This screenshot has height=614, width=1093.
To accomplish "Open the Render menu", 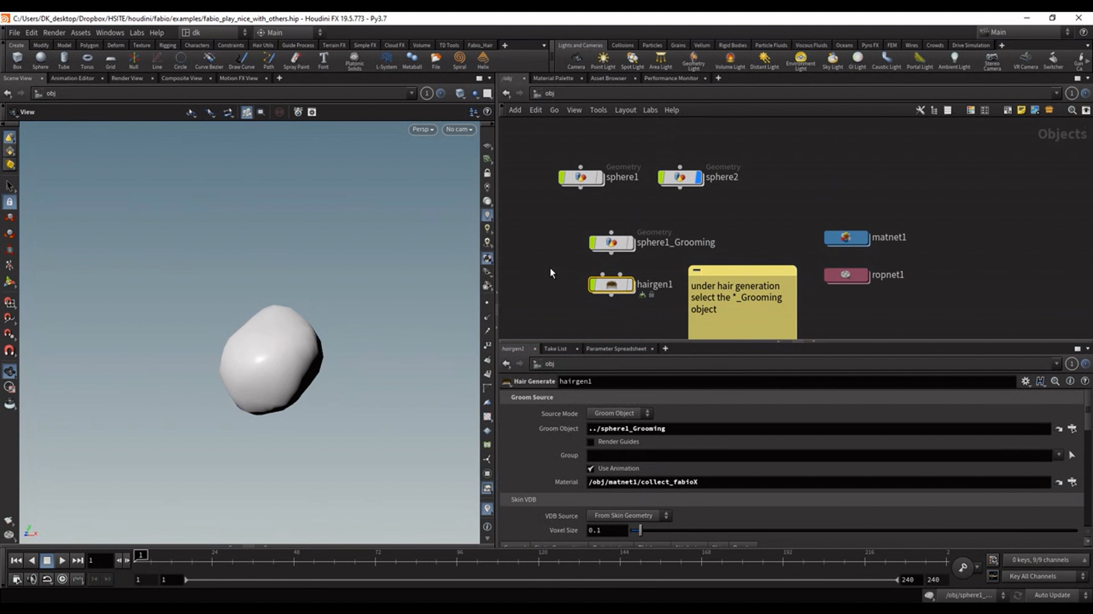I will coord(54,33).
